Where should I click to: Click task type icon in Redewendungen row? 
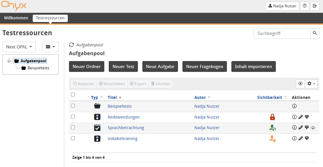[x=97, y=117]
